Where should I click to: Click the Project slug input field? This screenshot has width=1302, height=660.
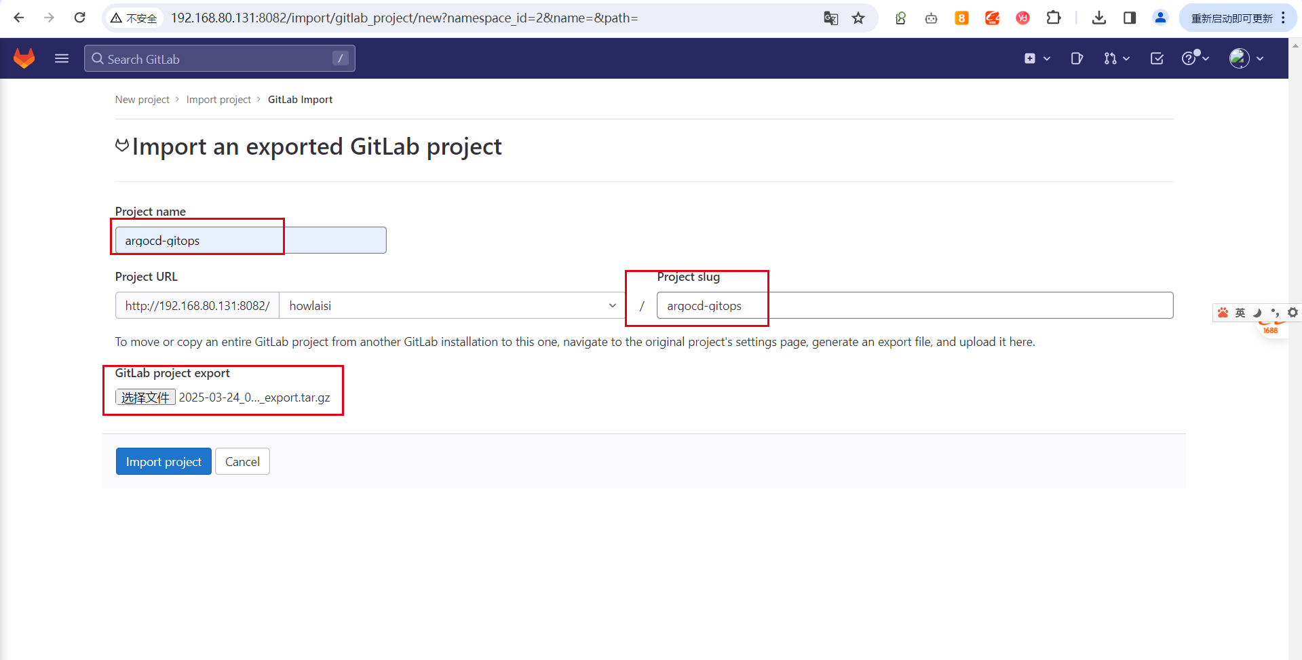[914, 305]
